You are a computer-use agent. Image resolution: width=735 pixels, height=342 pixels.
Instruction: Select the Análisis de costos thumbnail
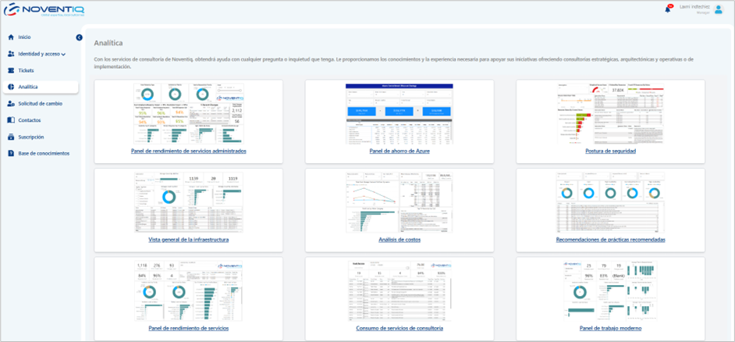click(x=399, y=202)
